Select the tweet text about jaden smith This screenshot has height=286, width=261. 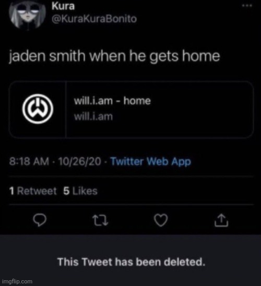(x=114, y=56)
